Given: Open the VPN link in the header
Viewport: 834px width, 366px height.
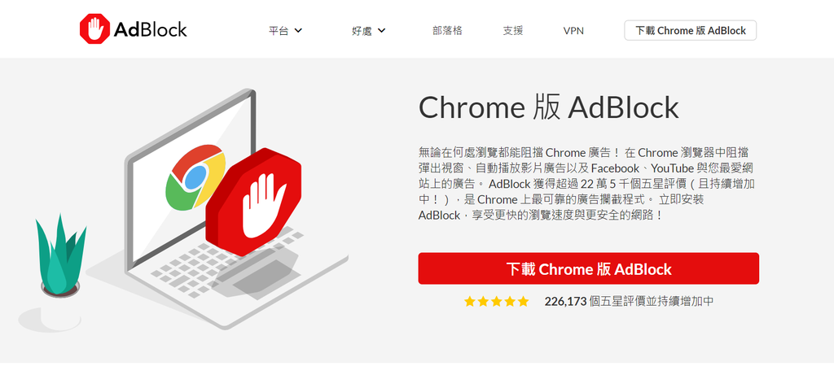Looking at the screenshot, I should 573,31.
